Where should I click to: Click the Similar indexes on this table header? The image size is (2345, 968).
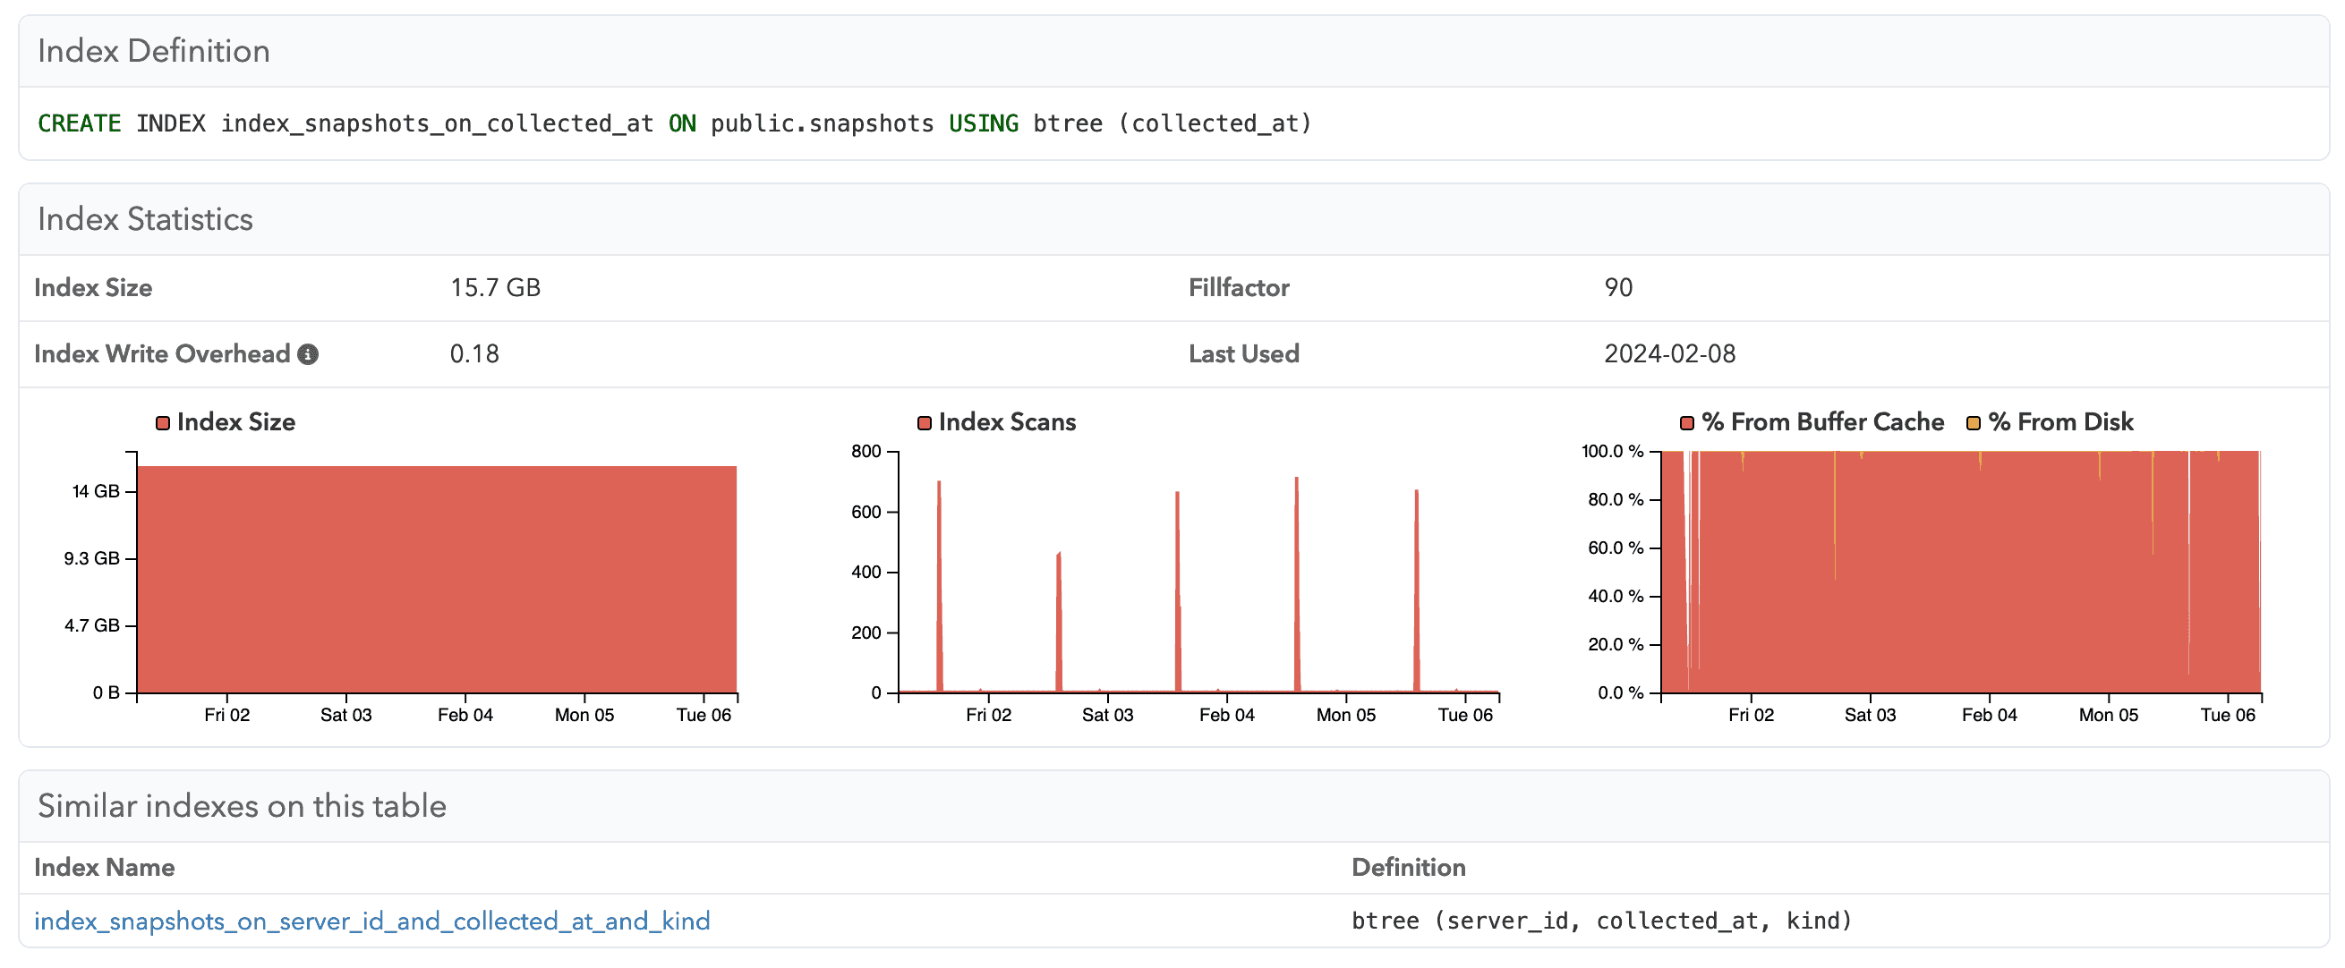point(243,806)
